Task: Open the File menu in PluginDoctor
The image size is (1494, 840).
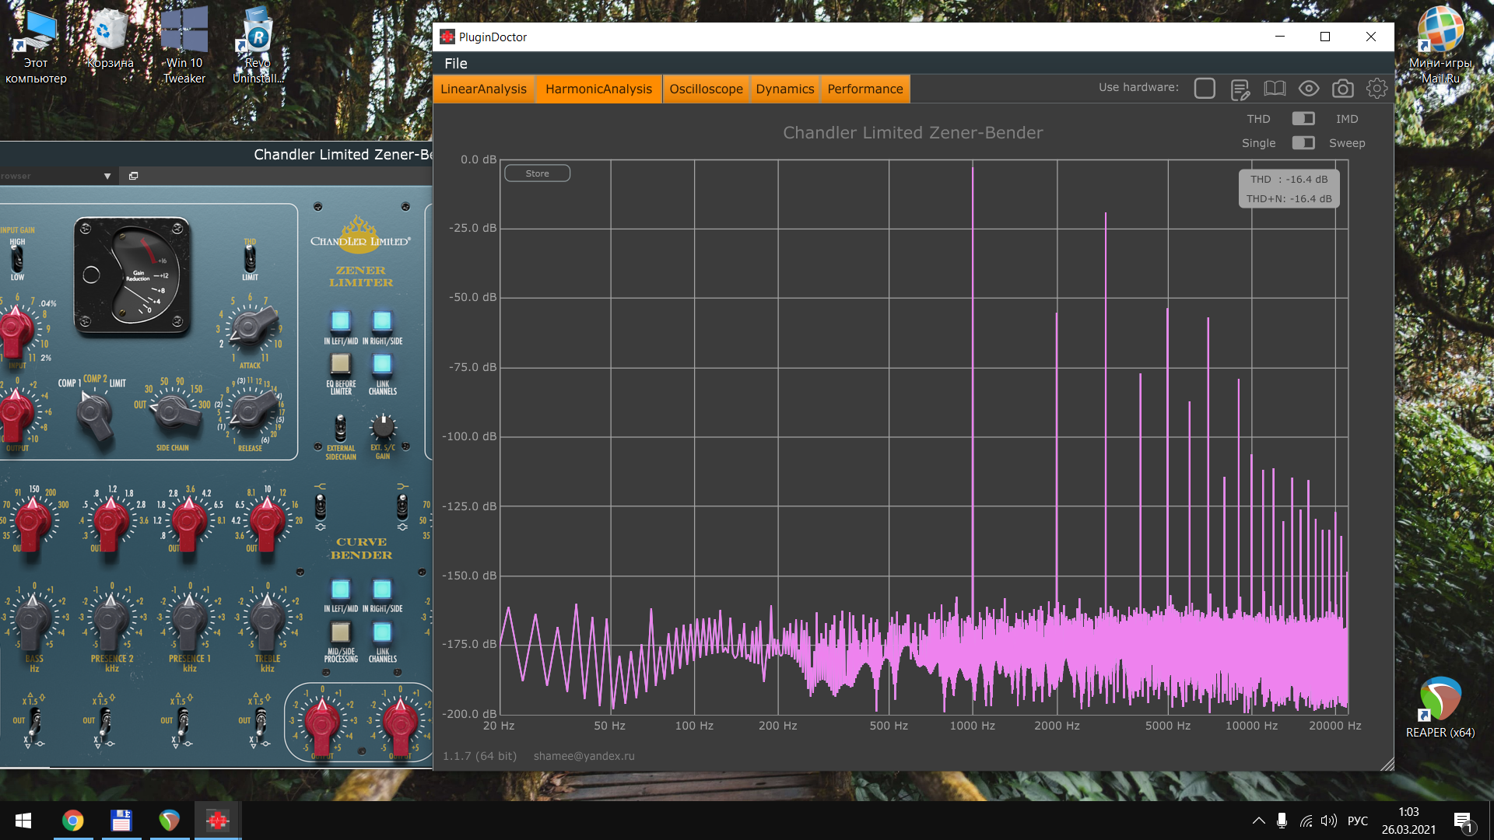Action: pos(456,64)
